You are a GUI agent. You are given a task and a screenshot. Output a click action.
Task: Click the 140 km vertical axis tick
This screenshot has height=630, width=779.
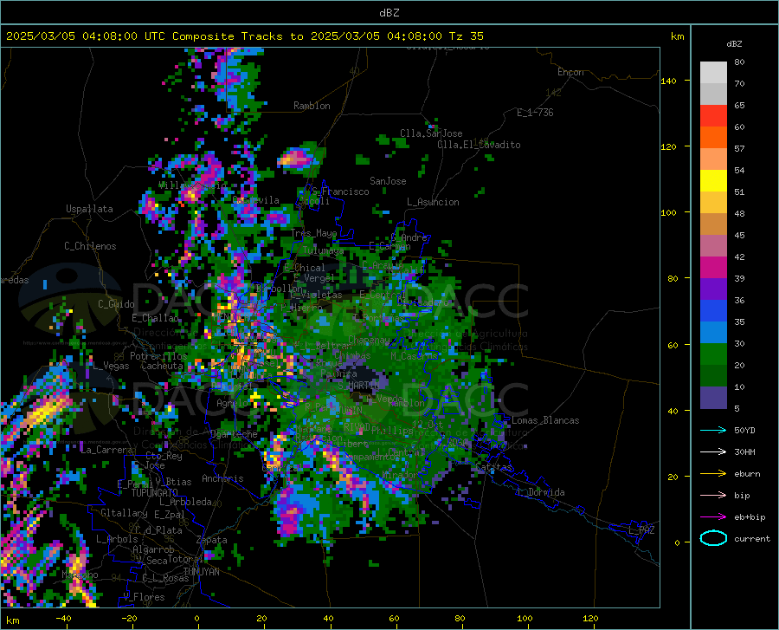668,81
